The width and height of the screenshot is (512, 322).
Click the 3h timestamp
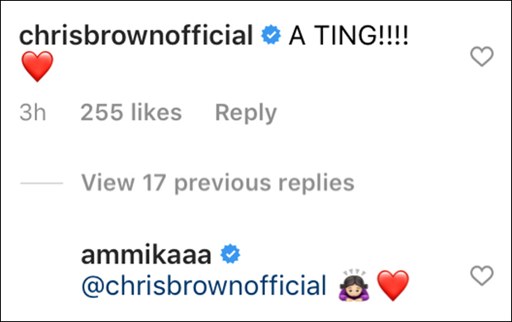[33, 112]
